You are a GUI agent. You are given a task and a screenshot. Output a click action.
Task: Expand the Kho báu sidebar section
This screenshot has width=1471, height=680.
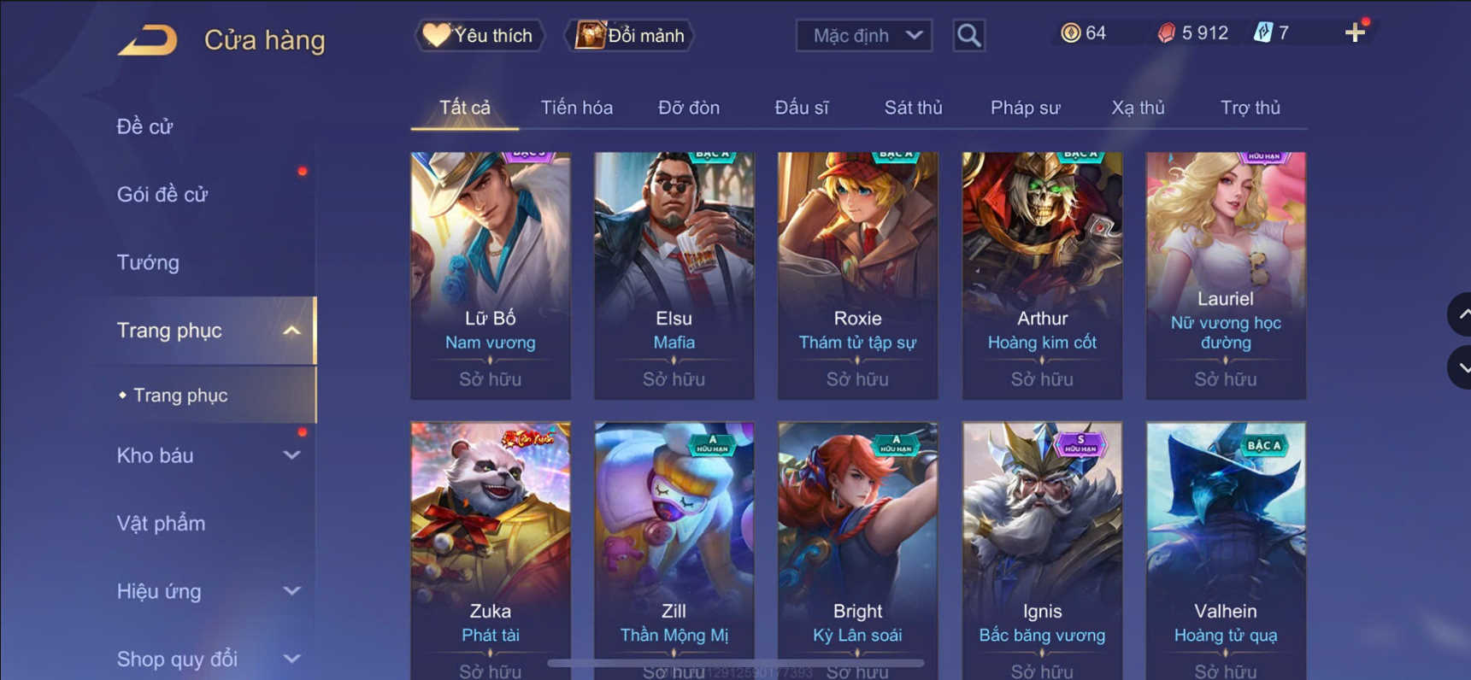[291, 455]
